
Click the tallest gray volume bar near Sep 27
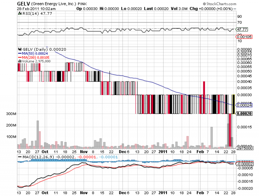pos(38,135)
